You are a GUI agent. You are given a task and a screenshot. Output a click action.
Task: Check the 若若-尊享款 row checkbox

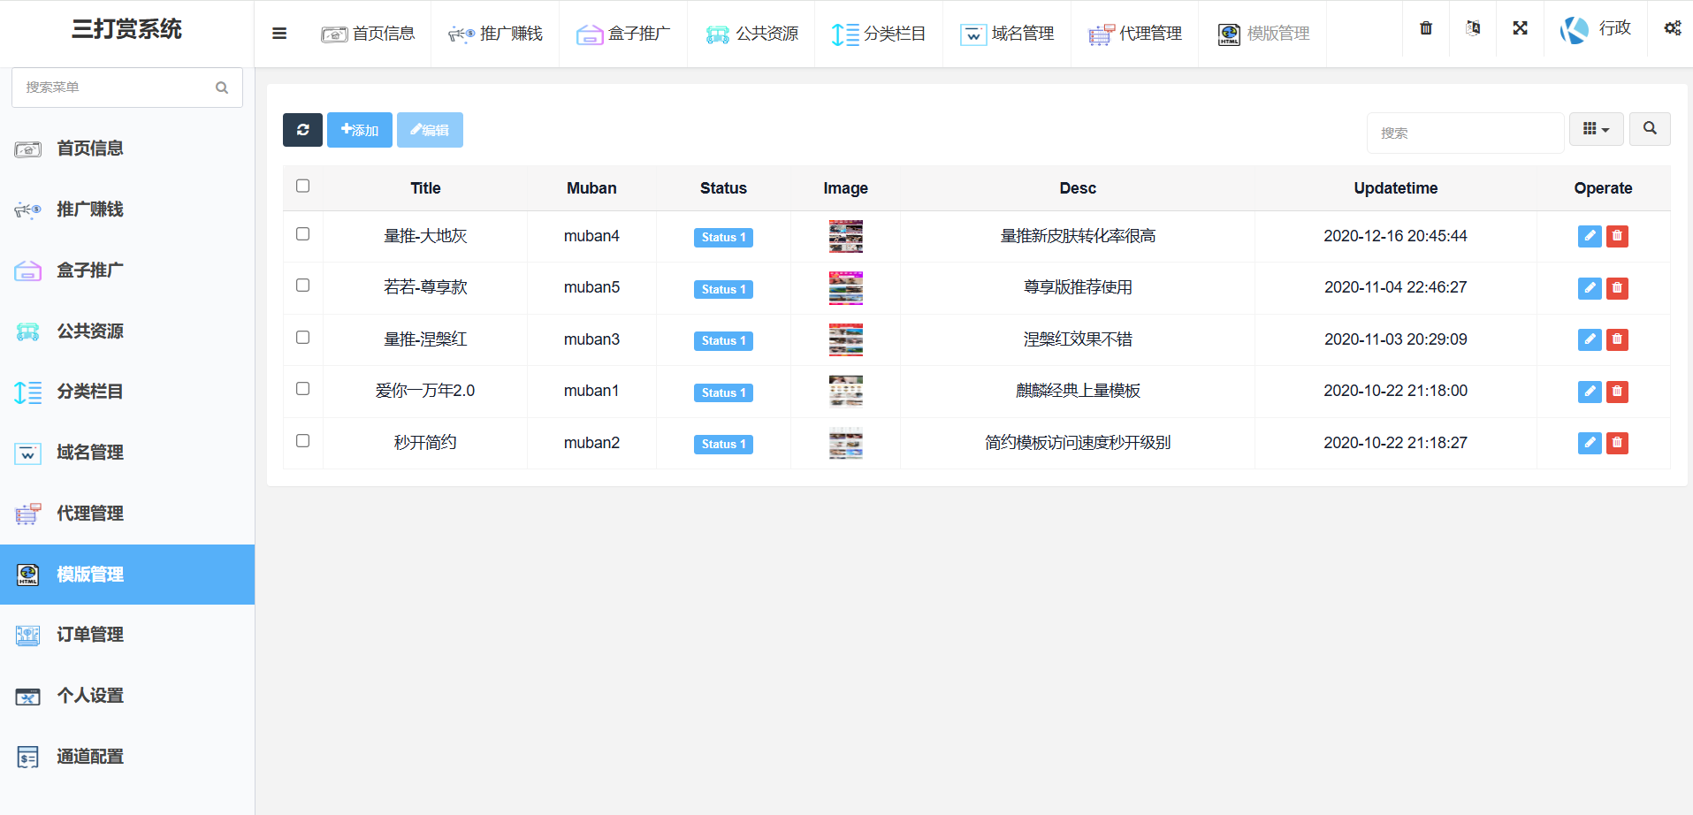tap(303, 286)
